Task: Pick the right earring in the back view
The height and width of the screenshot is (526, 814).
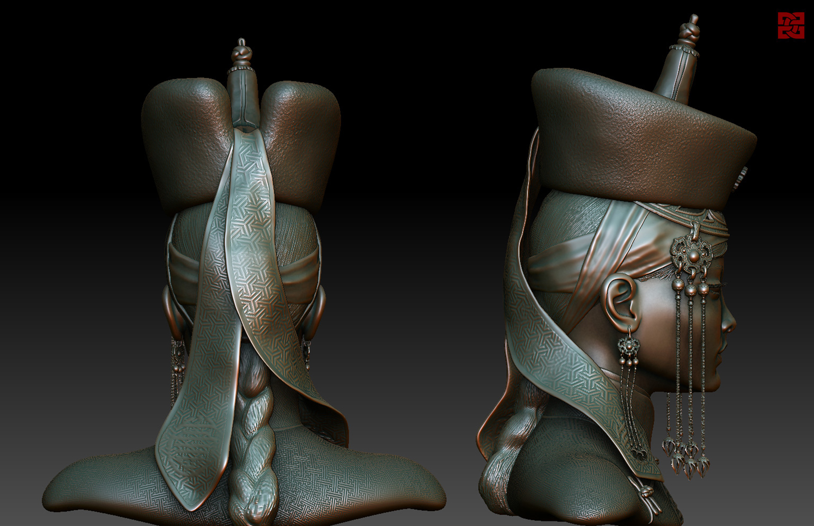Action: 306,351
